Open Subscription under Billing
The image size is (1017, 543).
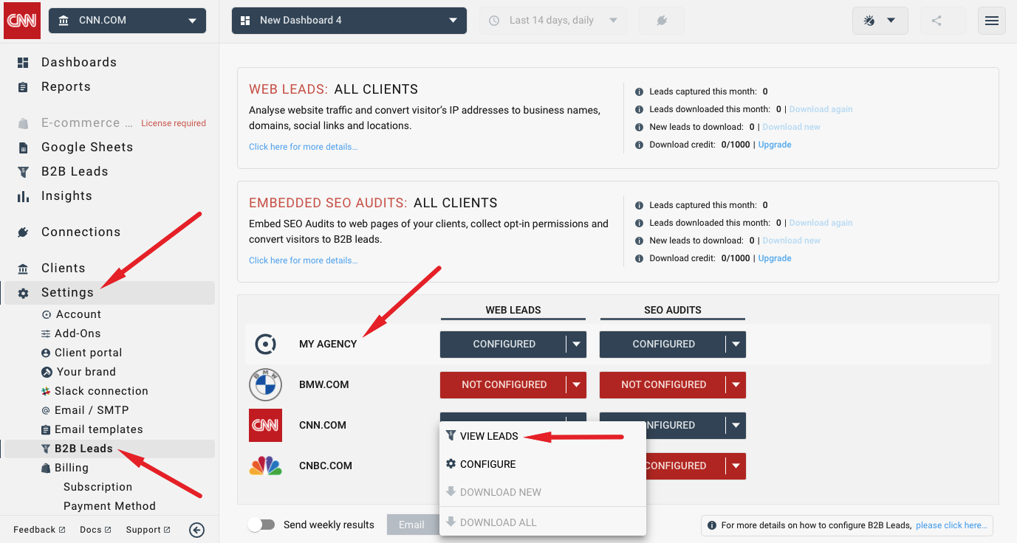click(97, 487)
